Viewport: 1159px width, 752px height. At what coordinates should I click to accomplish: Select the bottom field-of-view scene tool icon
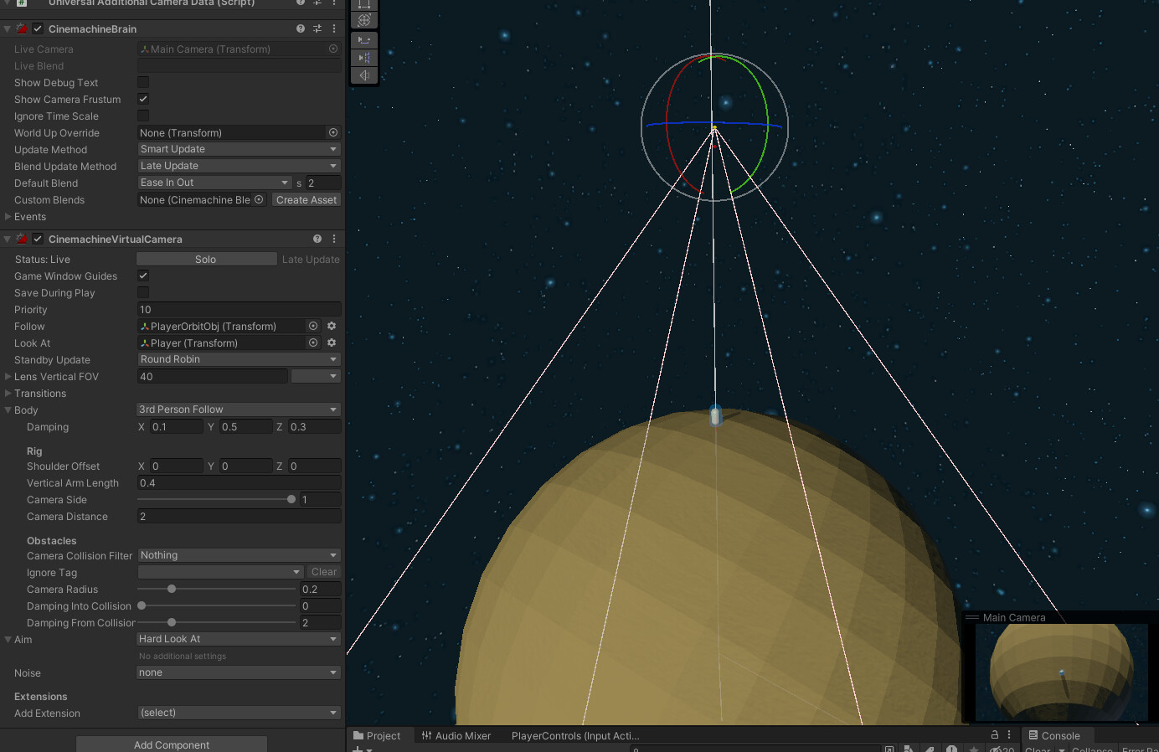point(364,75)
